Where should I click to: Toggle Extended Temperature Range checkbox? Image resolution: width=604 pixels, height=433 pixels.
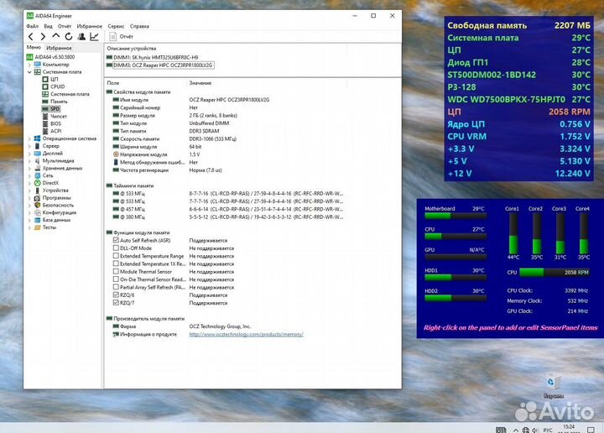pyautogui.click(x=116, y=256)
